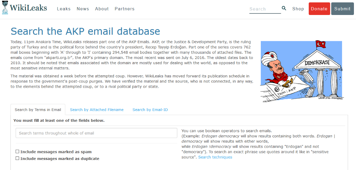
Task: Click the boolean operators help text
Action: click(x=259, y=144)
